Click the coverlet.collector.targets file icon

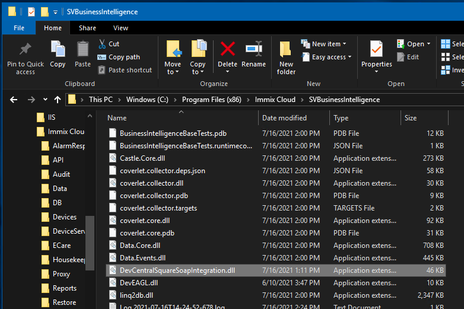pyautogui.click(x=113, y=208)
